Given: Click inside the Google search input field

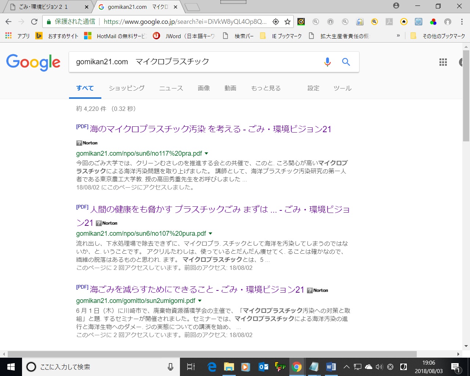Looking at the screenshot, I should point(202,62).
